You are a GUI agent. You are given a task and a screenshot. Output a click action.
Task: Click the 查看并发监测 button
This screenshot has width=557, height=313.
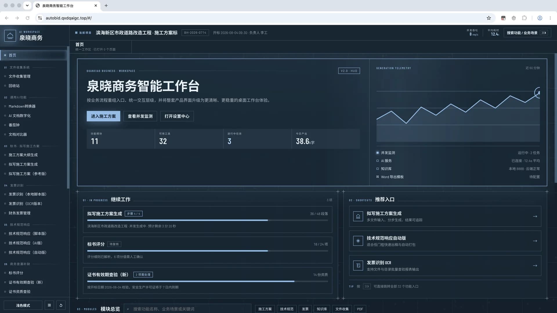(x=140, y=116)
